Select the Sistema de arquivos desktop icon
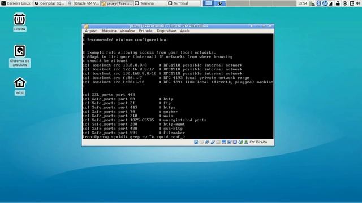The image size is (362, 203). 20,56
